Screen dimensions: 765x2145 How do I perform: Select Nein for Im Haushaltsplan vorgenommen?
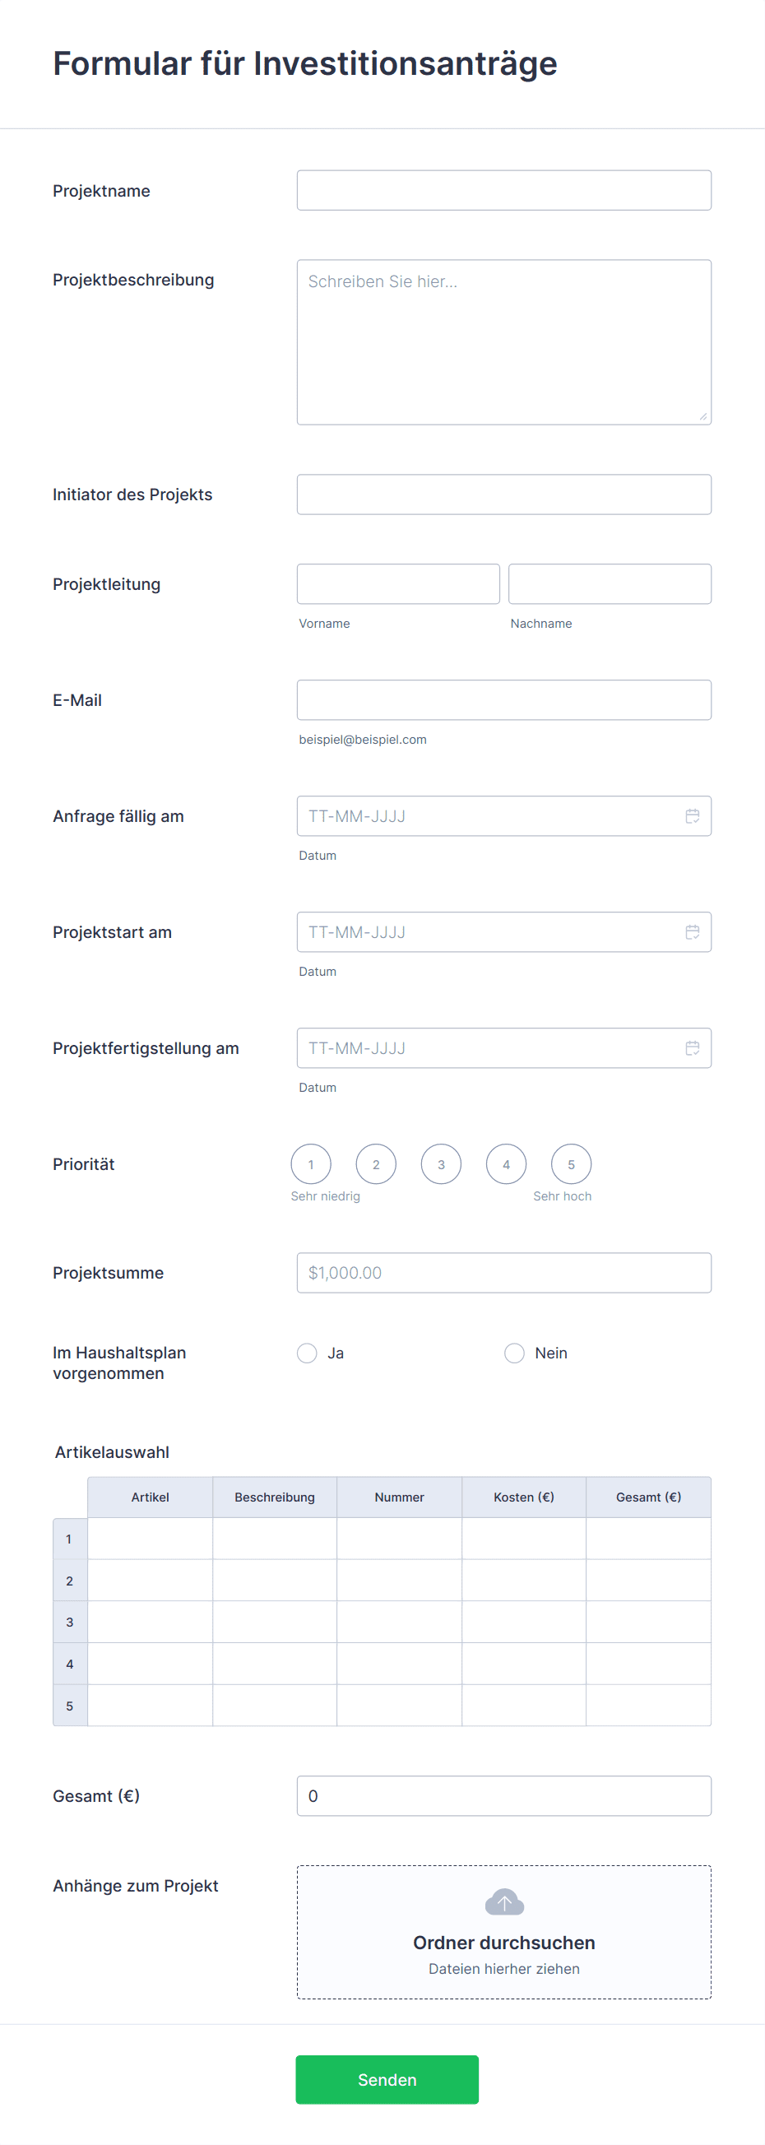click(513, 1353)
